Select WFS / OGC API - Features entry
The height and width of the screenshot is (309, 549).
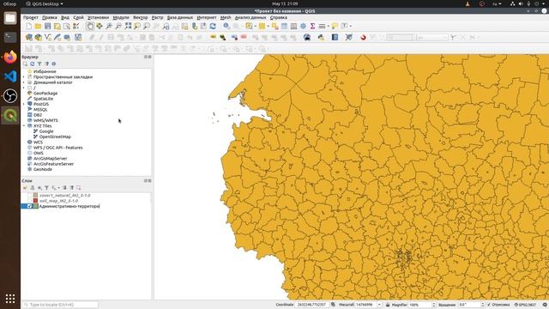point(58,148)
